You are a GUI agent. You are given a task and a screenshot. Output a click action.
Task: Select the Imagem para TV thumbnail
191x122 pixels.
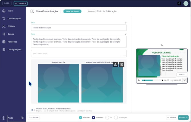[x=58, y=83]
